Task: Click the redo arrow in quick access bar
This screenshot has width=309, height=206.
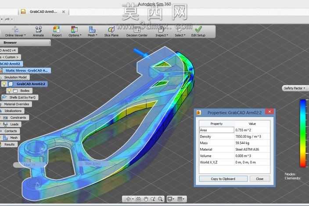Action: point(7,19)
